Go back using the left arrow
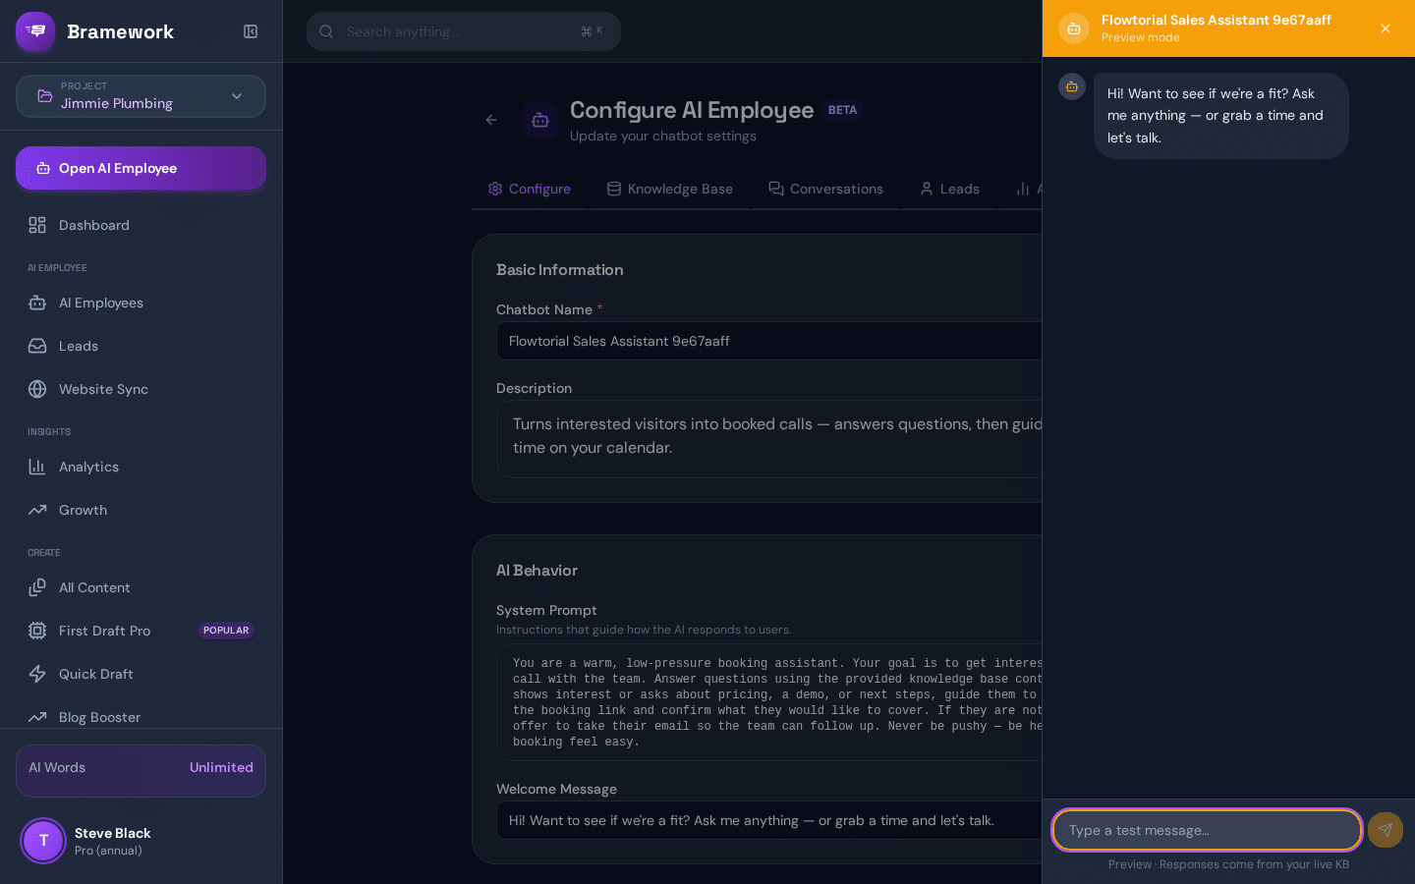 click(x=491, y=120)
